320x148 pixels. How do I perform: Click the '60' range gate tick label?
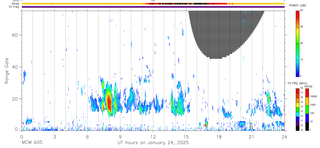pyautogui.click(x=15, y=35)
